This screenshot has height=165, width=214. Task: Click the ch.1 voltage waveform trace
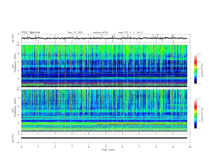pos(104,38)
